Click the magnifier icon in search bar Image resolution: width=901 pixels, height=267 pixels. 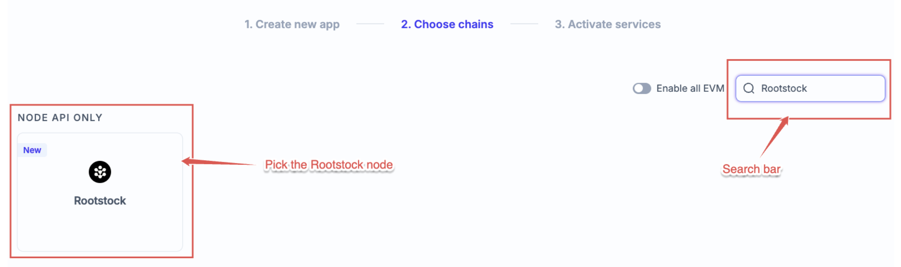[749, 88]
